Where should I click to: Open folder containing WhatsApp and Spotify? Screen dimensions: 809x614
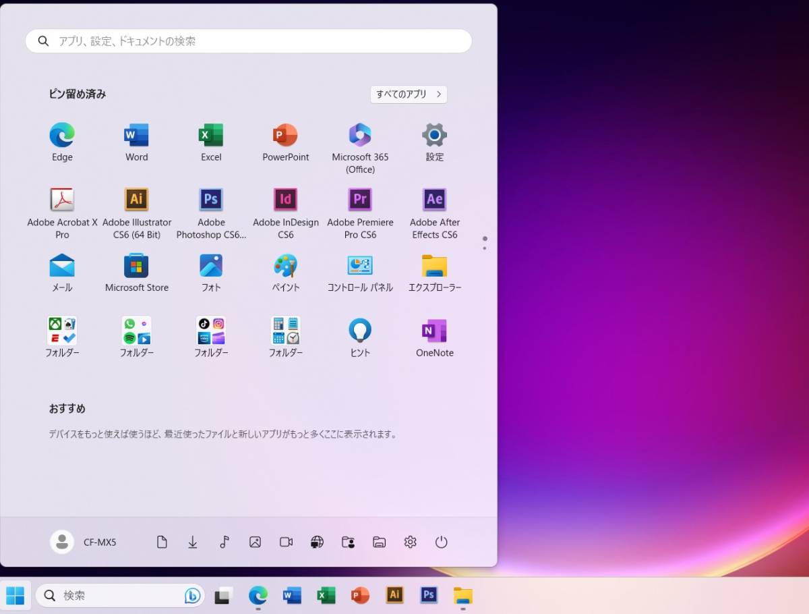tap(136, 331)
